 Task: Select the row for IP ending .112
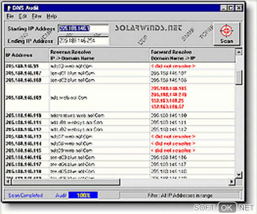coord(120,130)
